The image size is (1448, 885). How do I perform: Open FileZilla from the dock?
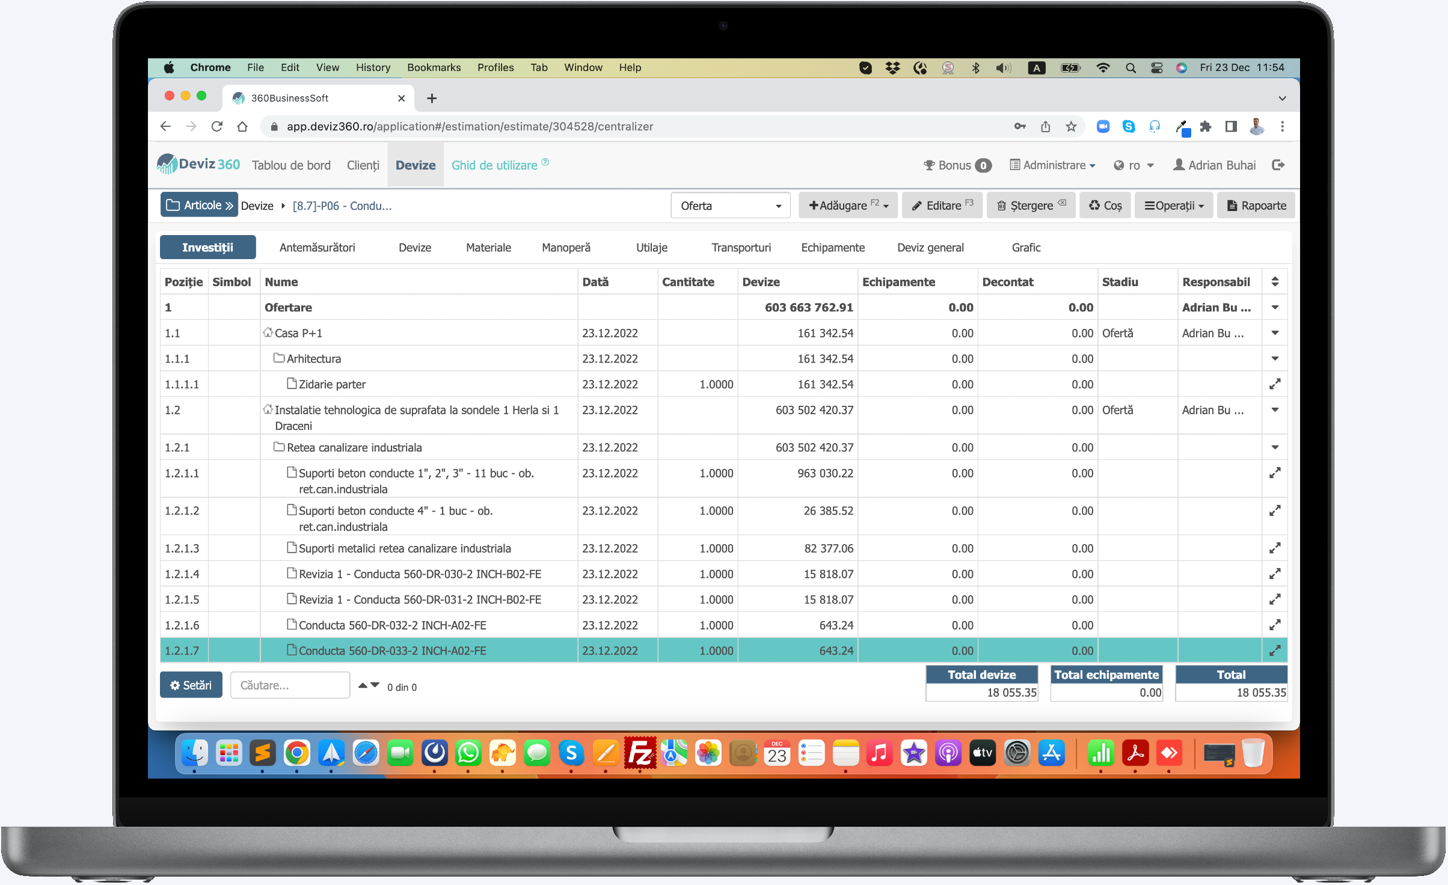640,753
